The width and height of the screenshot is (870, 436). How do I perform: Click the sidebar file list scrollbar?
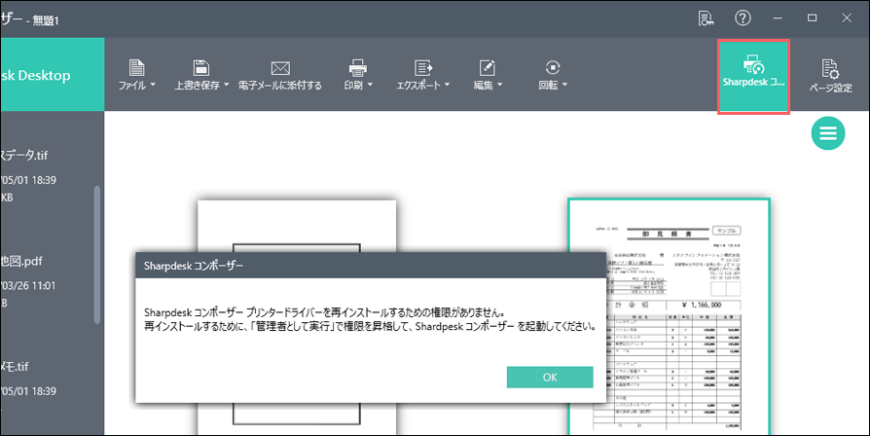(97, 255)
